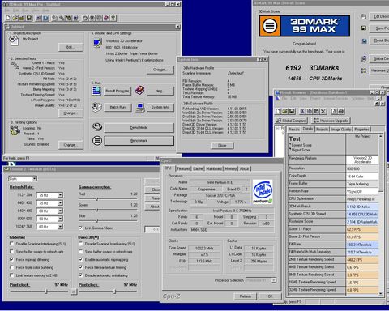Click the Demo Mode disc icon
The image size is (389, 311).
coord(97,126)
